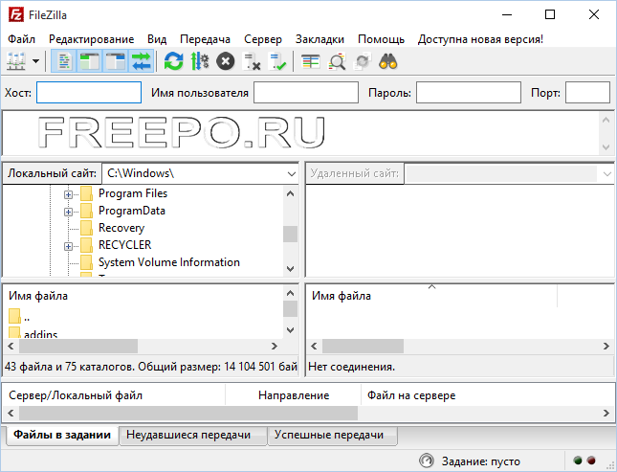
Task: Click red activity LED indicator
Action: click(x=591, y=460)
